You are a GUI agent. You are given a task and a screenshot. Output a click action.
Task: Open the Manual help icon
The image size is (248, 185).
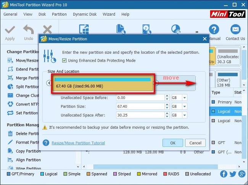(214, 29)
